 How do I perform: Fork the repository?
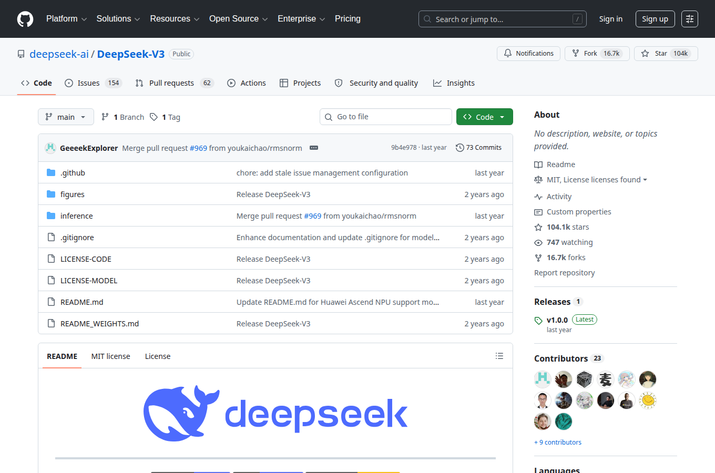pyautogui.click(x=597, y=54)
